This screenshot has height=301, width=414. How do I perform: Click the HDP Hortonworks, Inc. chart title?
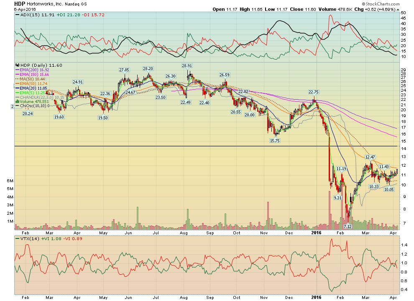(39, 4)
